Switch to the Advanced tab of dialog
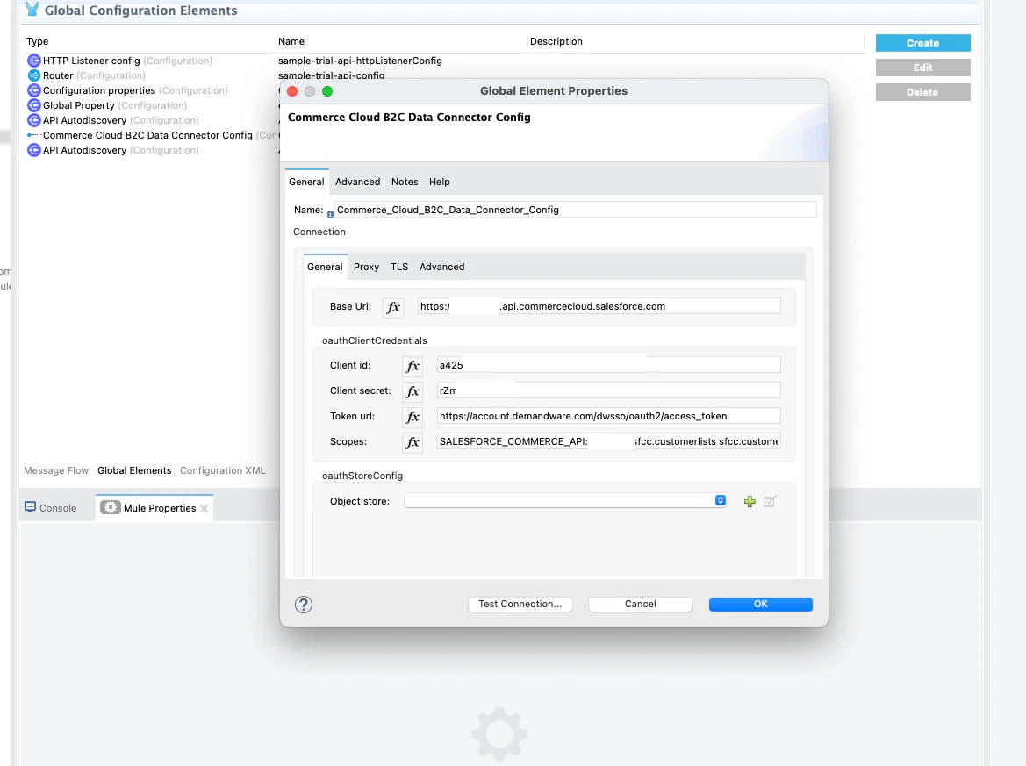The height and width of the screenshot is (766, 1026). (x=357, y=182)
